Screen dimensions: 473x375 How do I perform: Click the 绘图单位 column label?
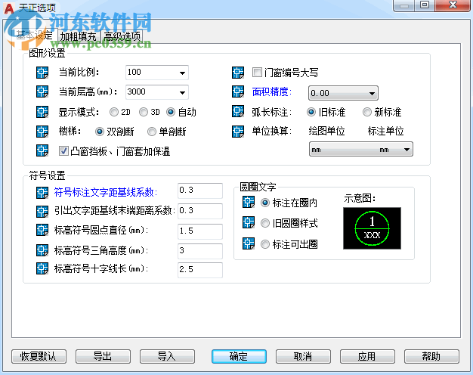point(326,132)
